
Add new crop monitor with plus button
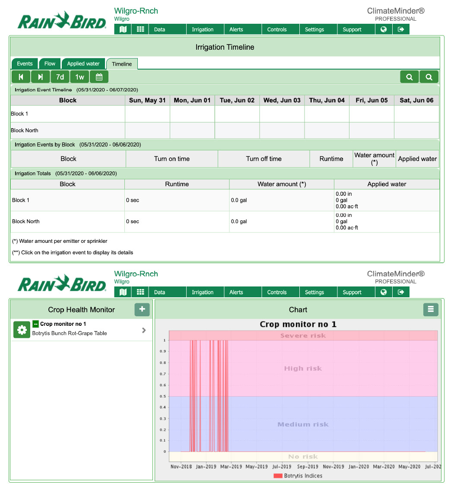pyautogui.click(x=142, y=309)
